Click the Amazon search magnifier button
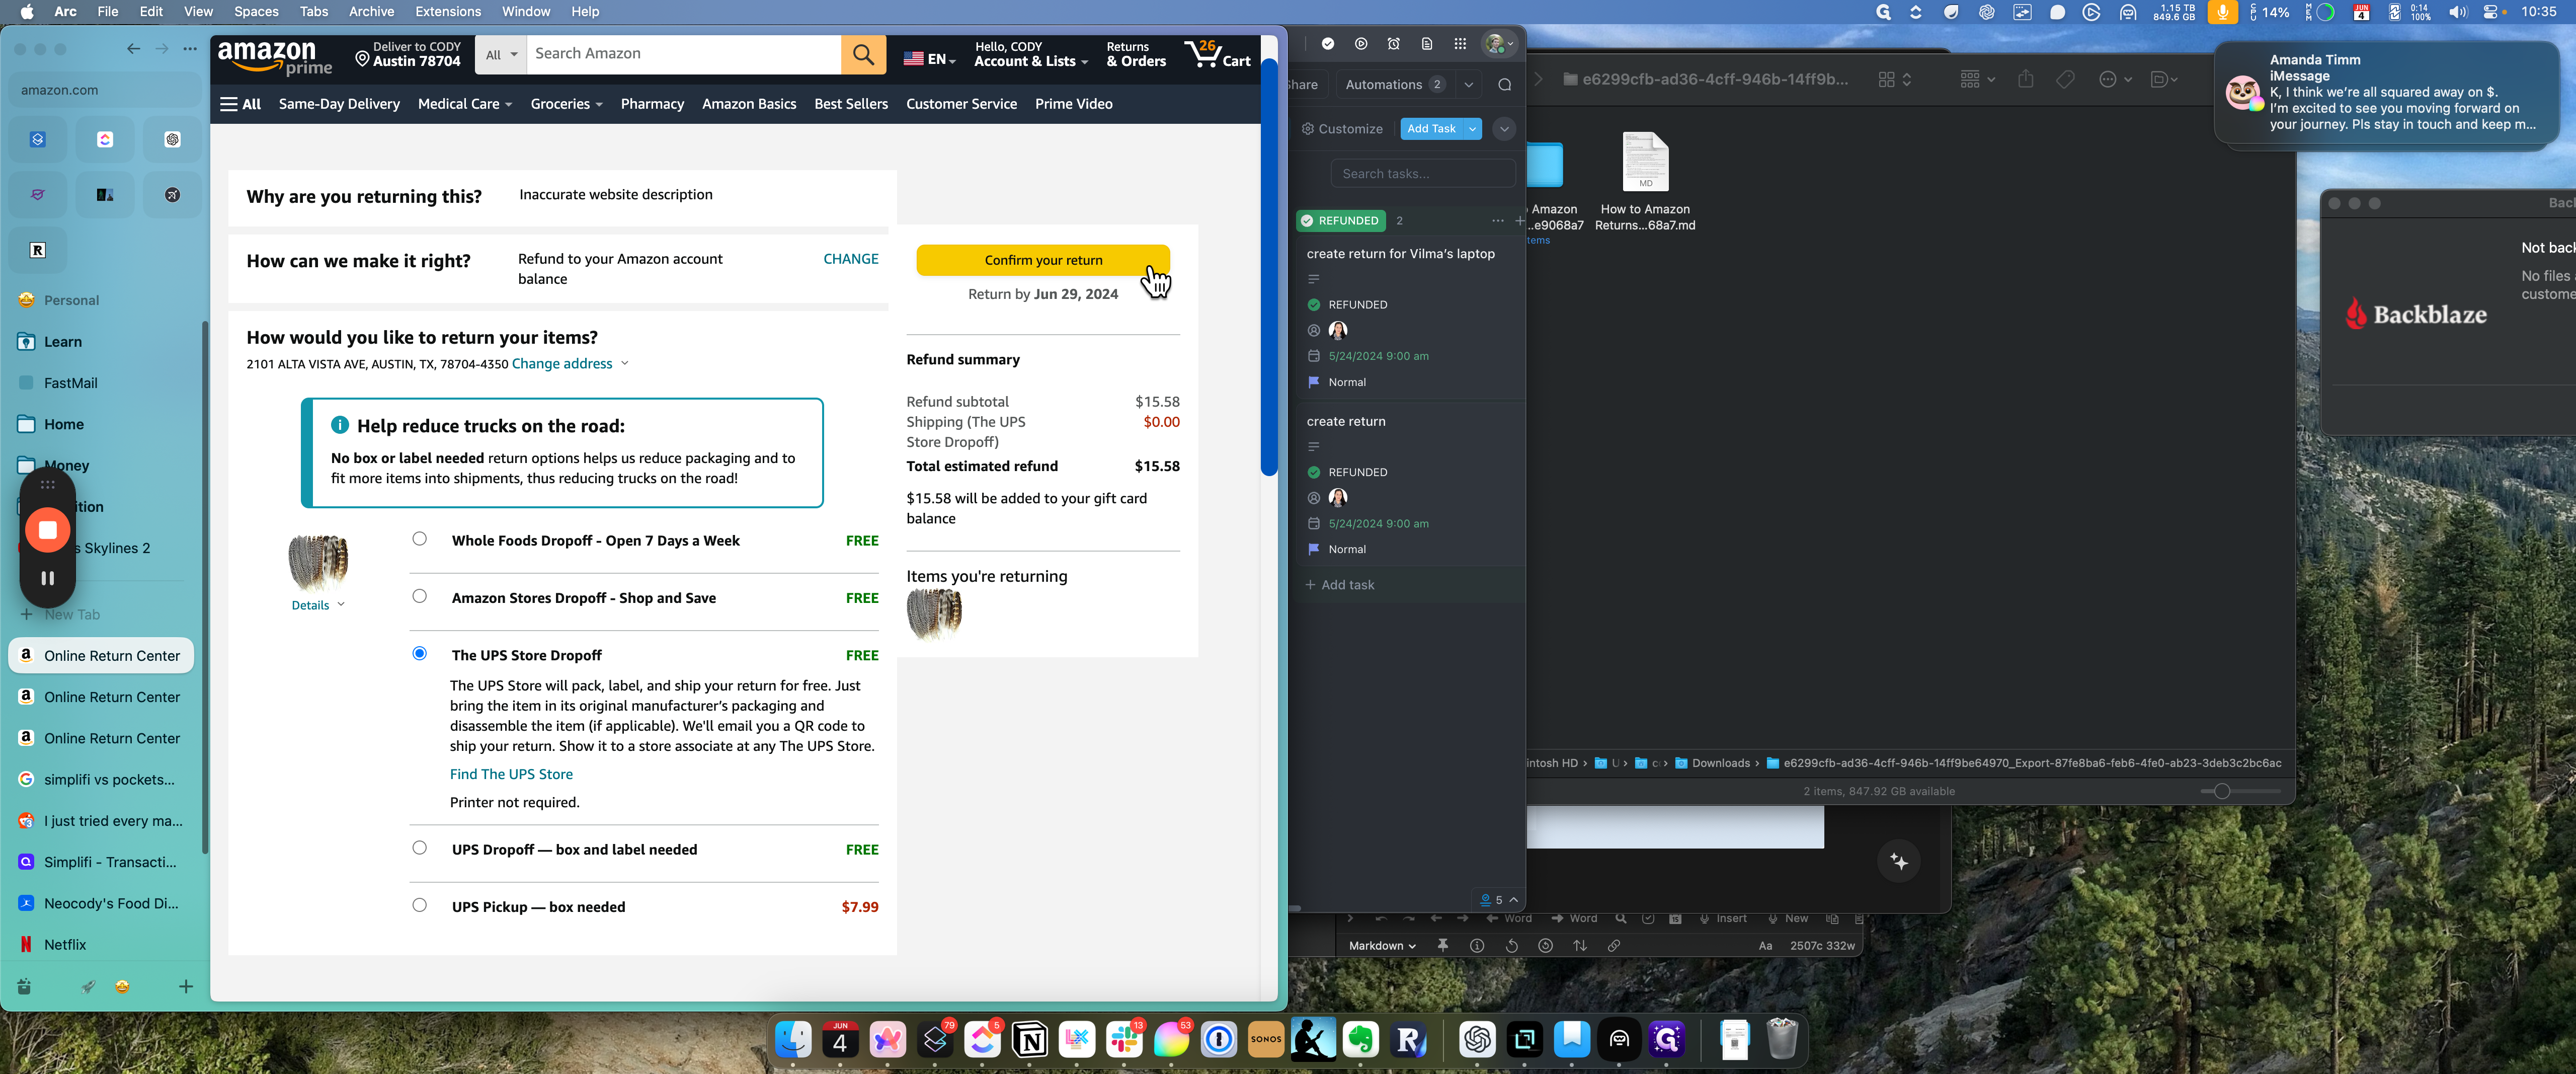Viewport: 2576px width, 1074px height. pos(863,54)
